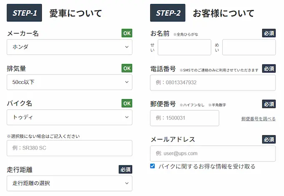Open the メーカー名 dropdown showing ホンダ
Screen dimensions: 284x196
69,47
